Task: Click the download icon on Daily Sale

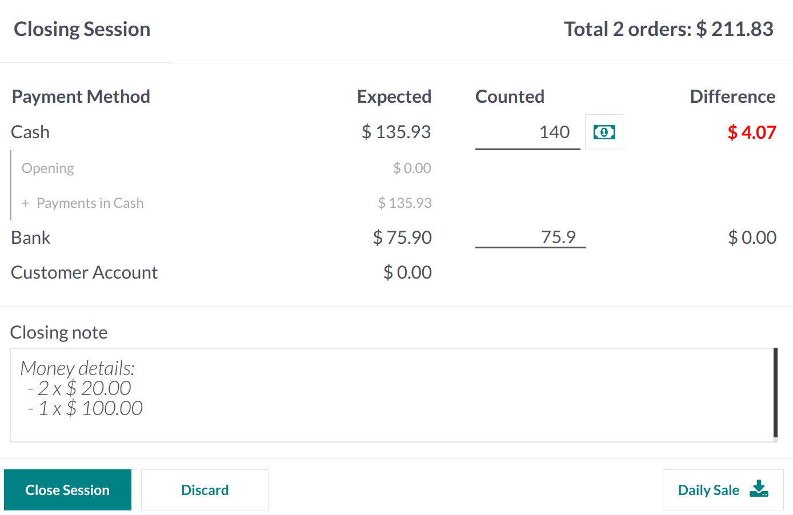Action: [x=759, y=489]
